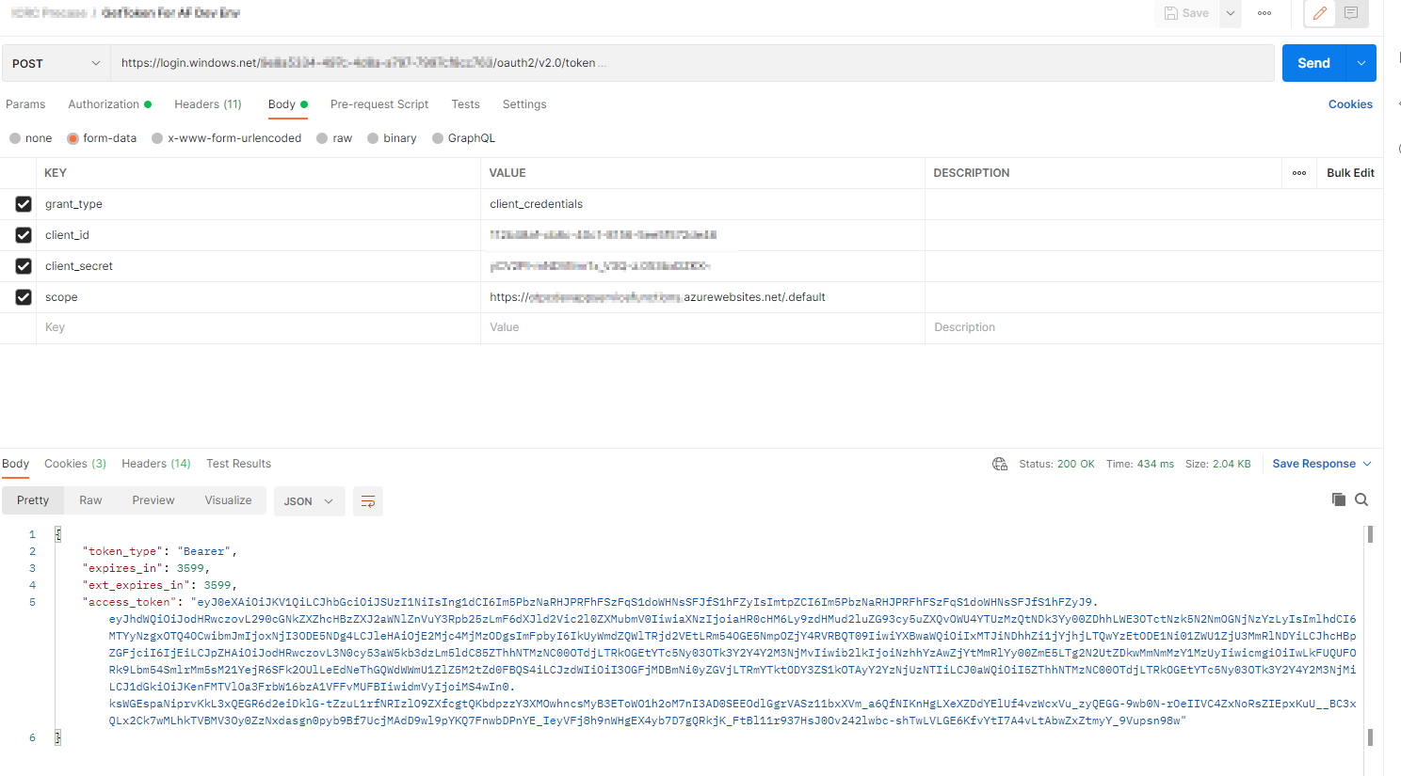1401x776 pixels.
Task: Uncheck the client_secret row checkbox
Action: pos(24,266)
